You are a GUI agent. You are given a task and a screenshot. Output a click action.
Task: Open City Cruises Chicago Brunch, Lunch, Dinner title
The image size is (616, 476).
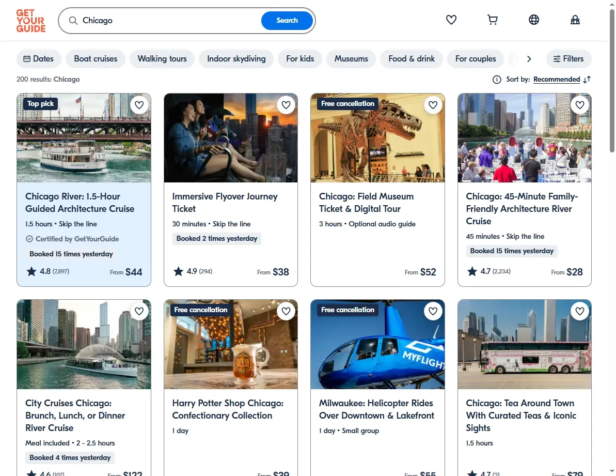click(x=75, y=416)
